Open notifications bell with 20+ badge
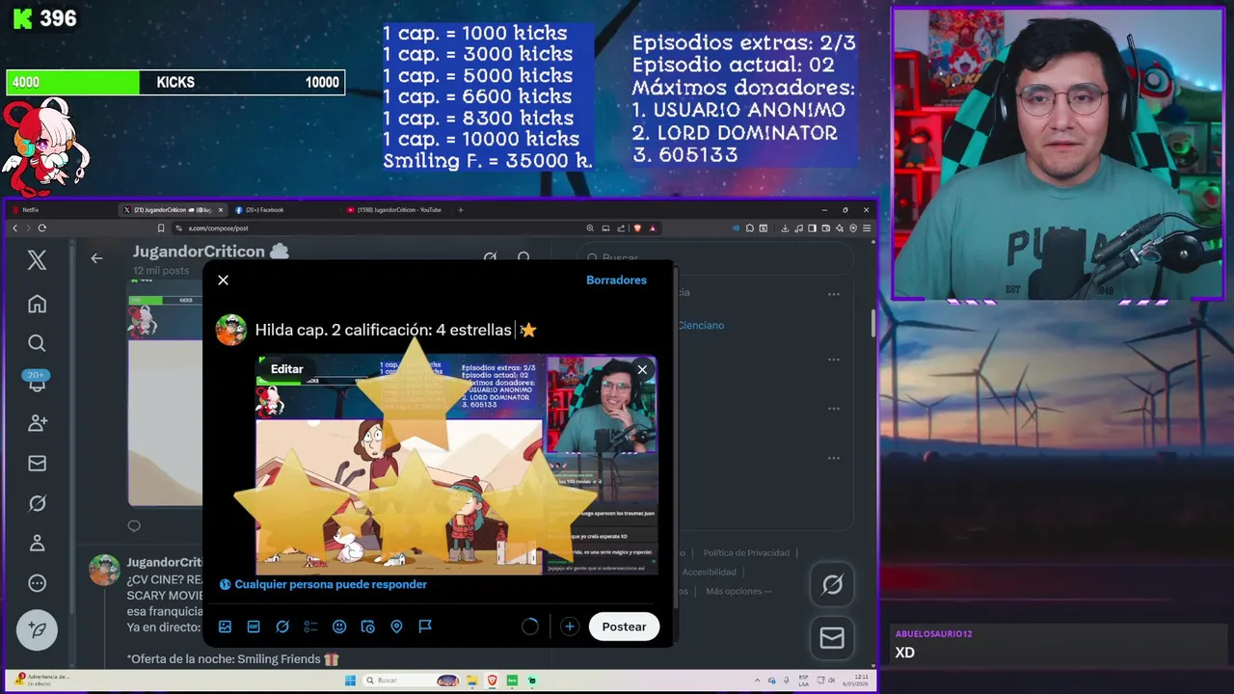This screenshot has width=1234, height=694. pyautogui.click(x=37, y=383)
